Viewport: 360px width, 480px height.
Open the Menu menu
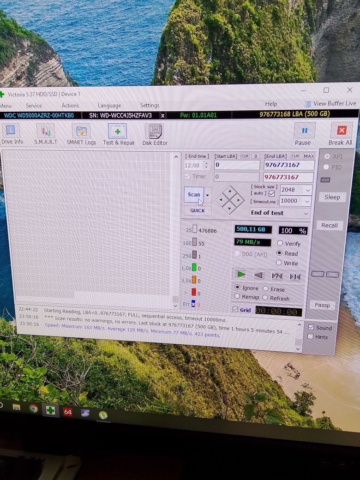point(6,106)
